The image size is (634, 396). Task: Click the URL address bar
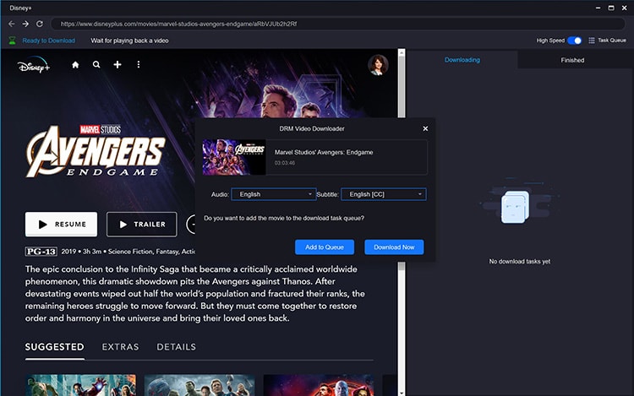pos(337,24)
